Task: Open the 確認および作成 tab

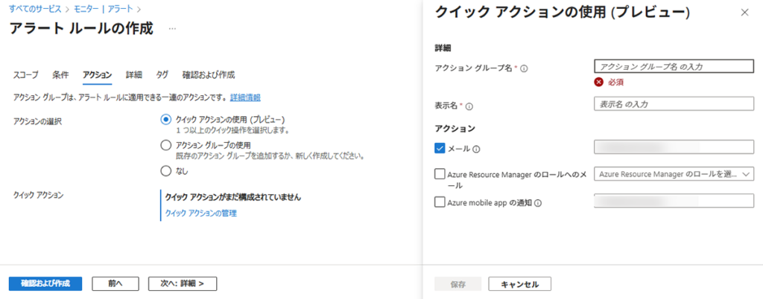Action: pyautogui.click(x=209, y=74)
